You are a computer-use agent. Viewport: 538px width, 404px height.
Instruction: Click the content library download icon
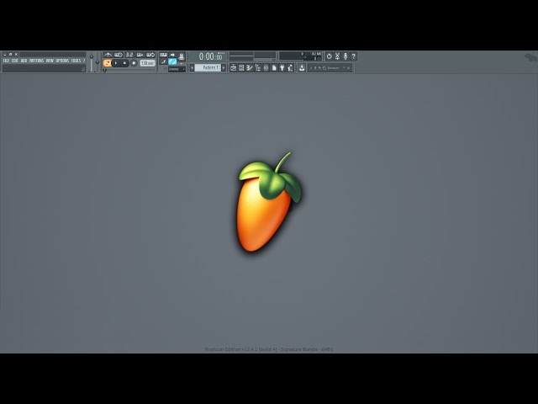[x=302, y=67]
